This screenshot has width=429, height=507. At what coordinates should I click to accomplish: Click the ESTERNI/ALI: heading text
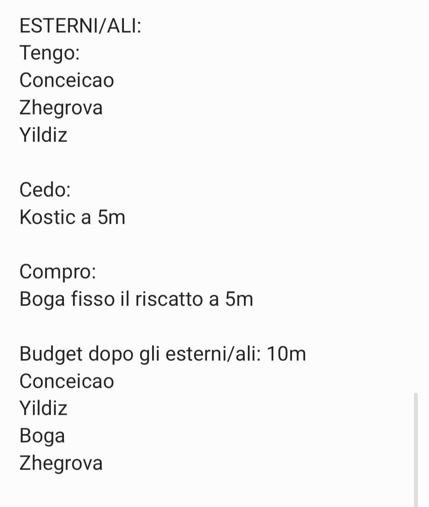(80, 26)
